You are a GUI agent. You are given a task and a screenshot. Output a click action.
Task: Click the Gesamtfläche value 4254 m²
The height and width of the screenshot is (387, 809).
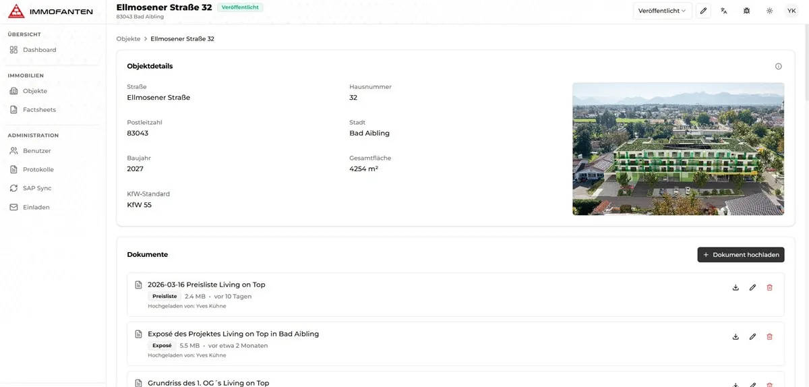[363, 169]
